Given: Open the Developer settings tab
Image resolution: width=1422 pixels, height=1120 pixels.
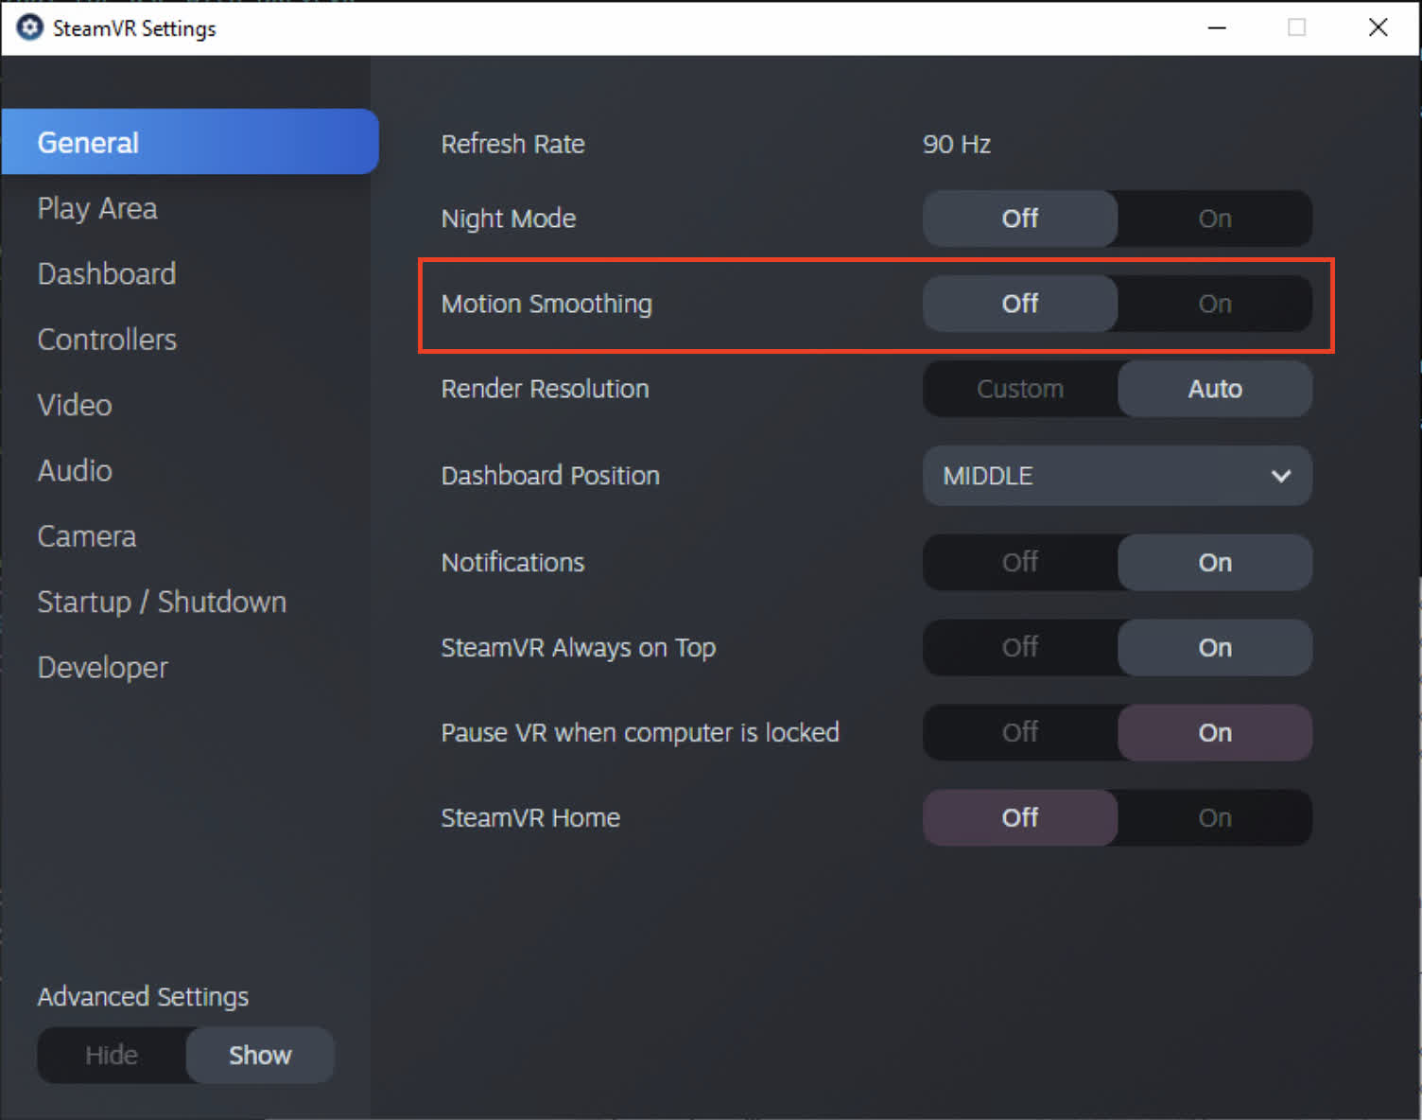Looking at the screenshot, I should (x=103, y=668).
